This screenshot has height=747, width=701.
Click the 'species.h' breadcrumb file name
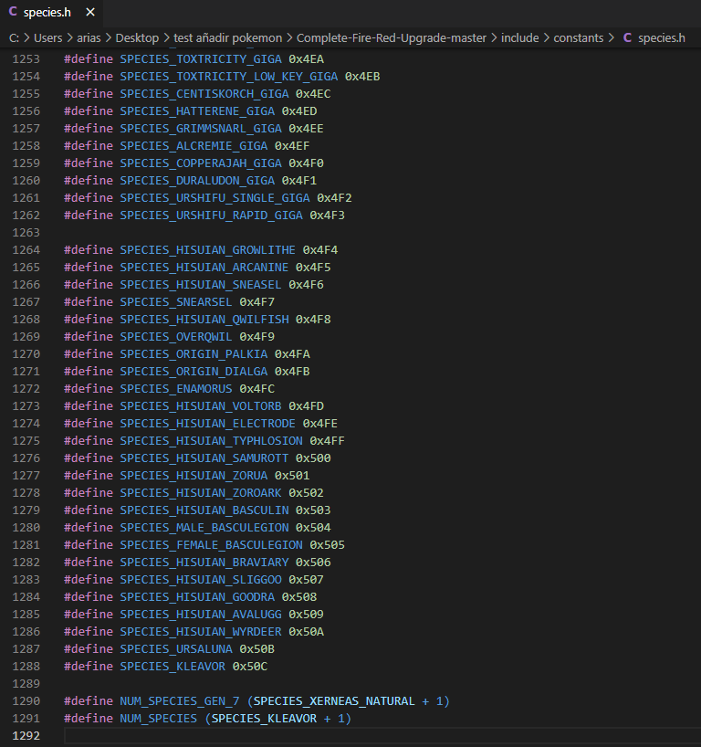click(x=662, y=37)
